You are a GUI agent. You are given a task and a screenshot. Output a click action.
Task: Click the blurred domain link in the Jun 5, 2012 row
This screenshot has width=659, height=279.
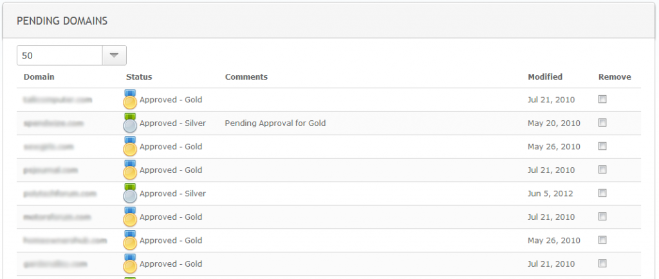point(60,194)
